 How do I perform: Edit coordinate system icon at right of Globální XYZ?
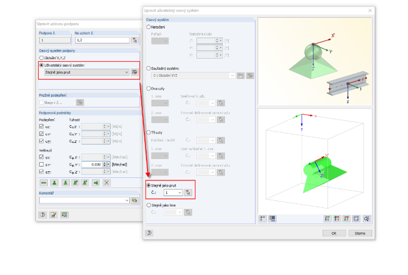point(250,76)
